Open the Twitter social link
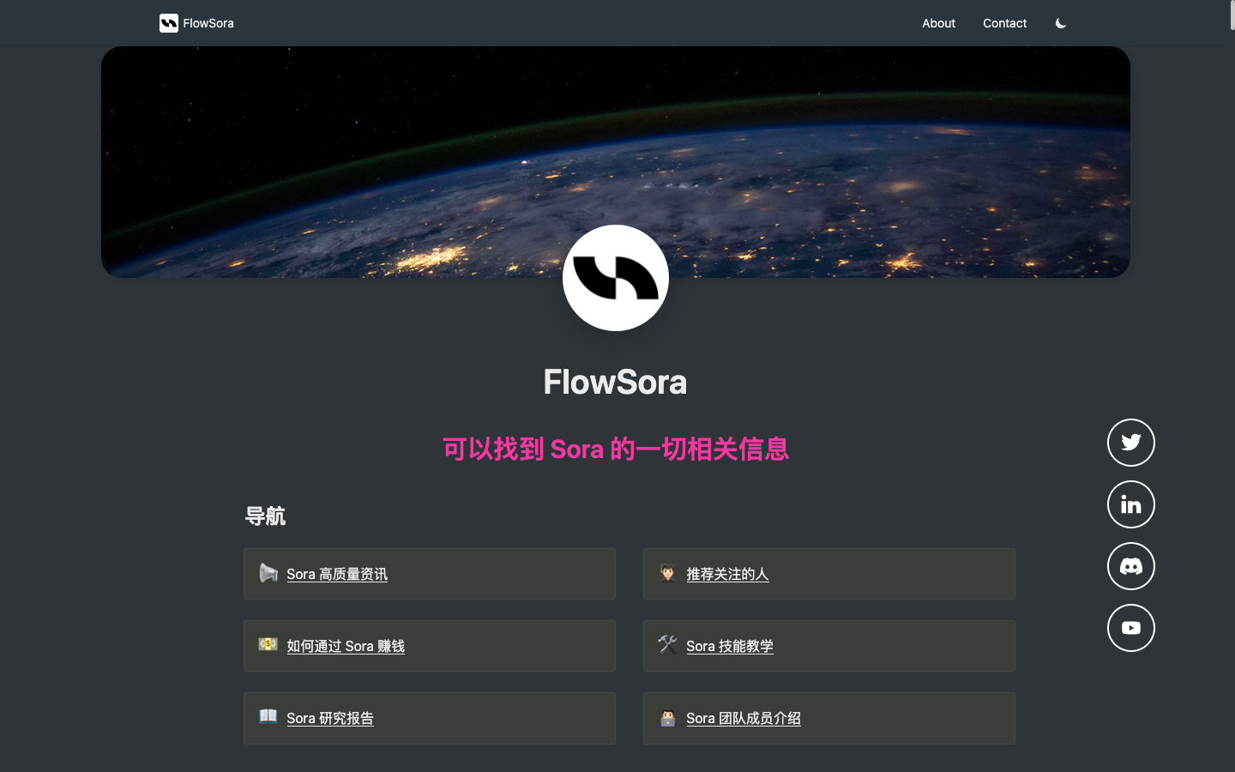Viewport: 1235px width, 772px height. [1130, 443]
